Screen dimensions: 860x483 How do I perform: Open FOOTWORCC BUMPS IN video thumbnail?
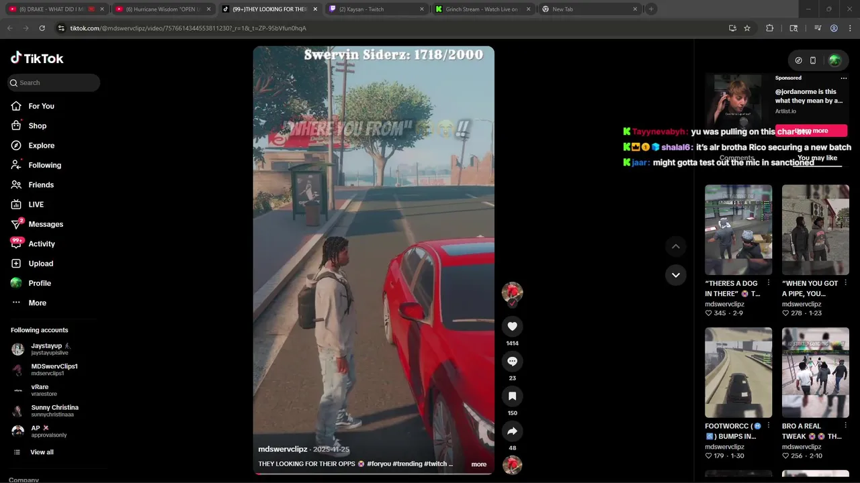[x=738, y=372]
